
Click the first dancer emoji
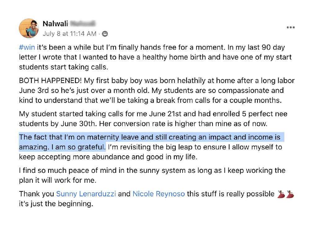281,194
